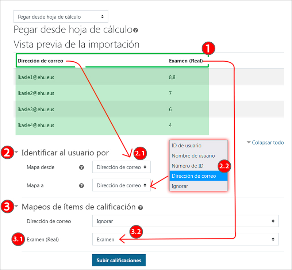This screenshot has height=270, width=292.
Task: Click red step marker number 1
Action: coord(208,48)
